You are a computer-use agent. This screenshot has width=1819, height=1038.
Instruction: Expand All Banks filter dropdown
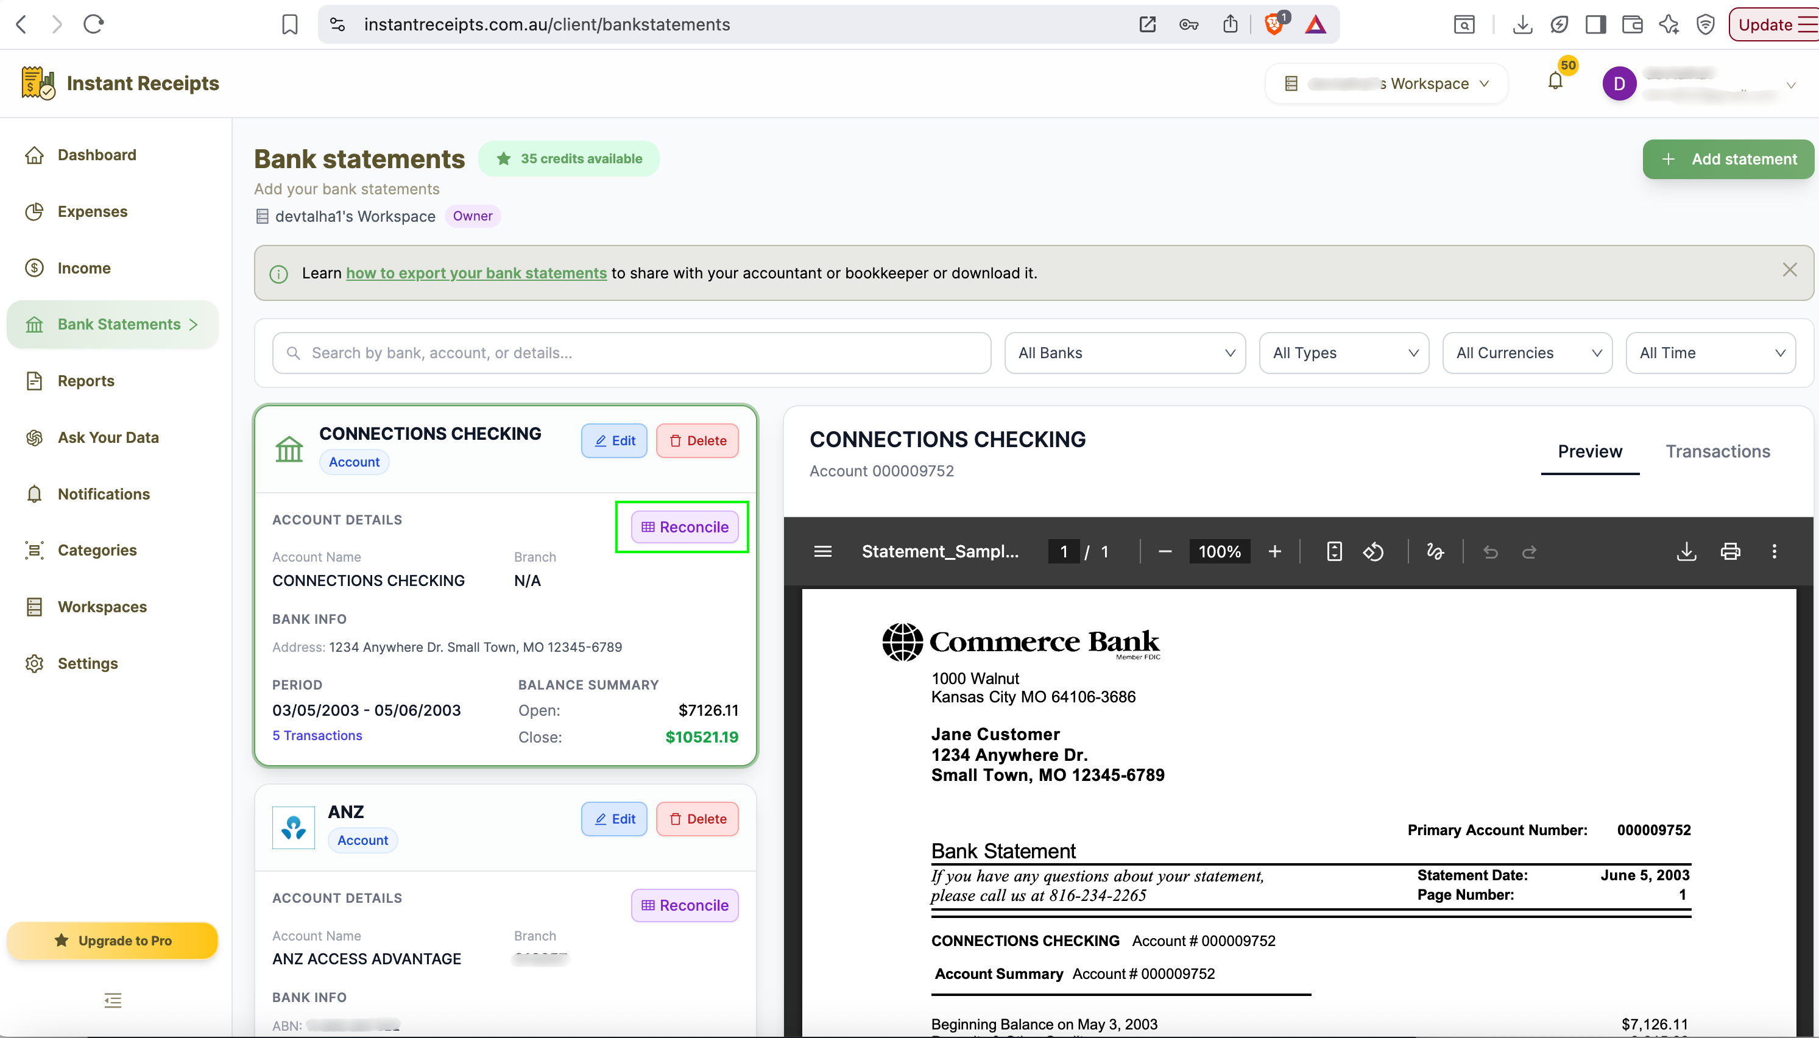tap(1125, 353)
